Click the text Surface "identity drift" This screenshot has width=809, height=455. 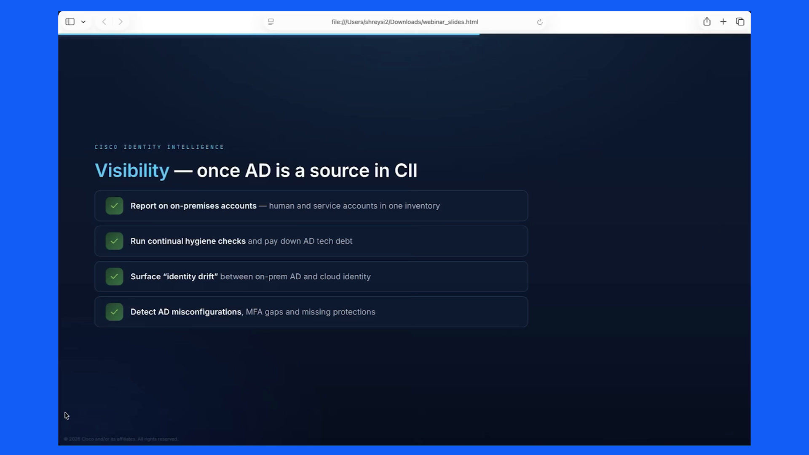(174, 276)
